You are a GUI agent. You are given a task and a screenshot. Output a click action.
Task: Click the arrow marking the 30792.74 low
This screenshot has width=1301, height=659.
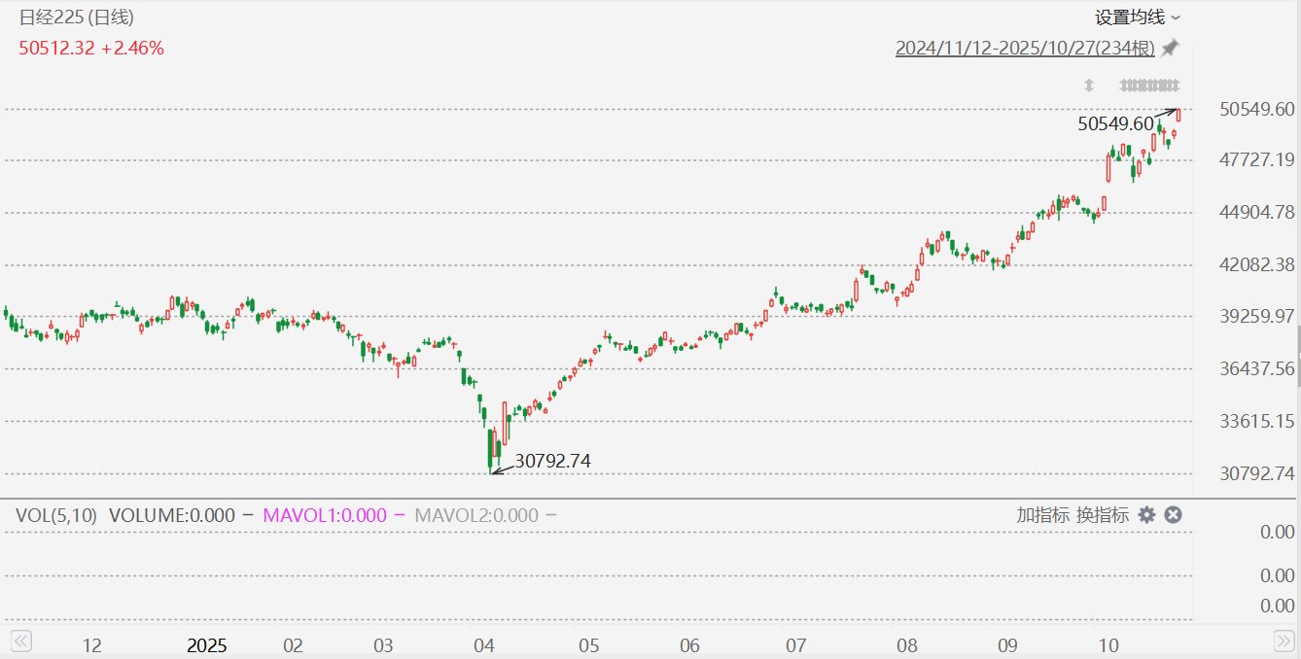pos(503,468)
